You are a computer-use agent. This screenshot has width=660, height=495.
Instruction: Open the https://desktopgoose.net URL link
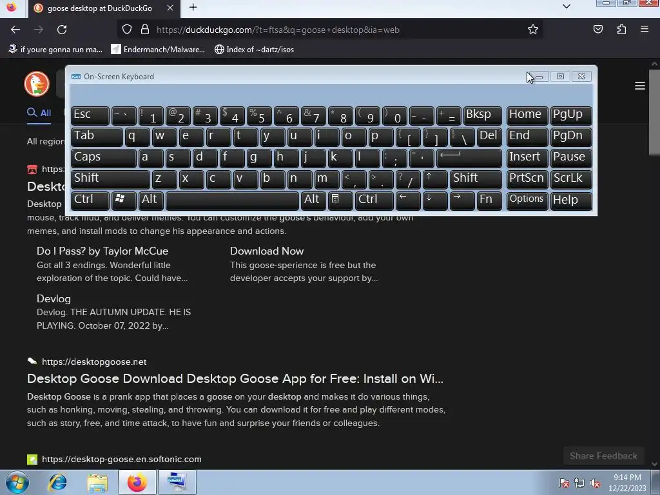94,362
